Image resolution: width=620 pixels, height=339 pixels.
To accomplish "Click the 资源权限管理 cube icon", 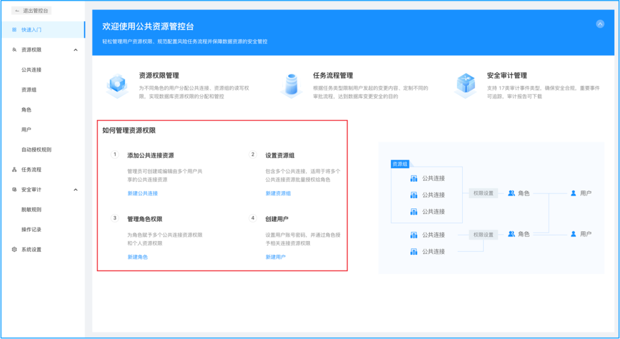I will (117, 84).
